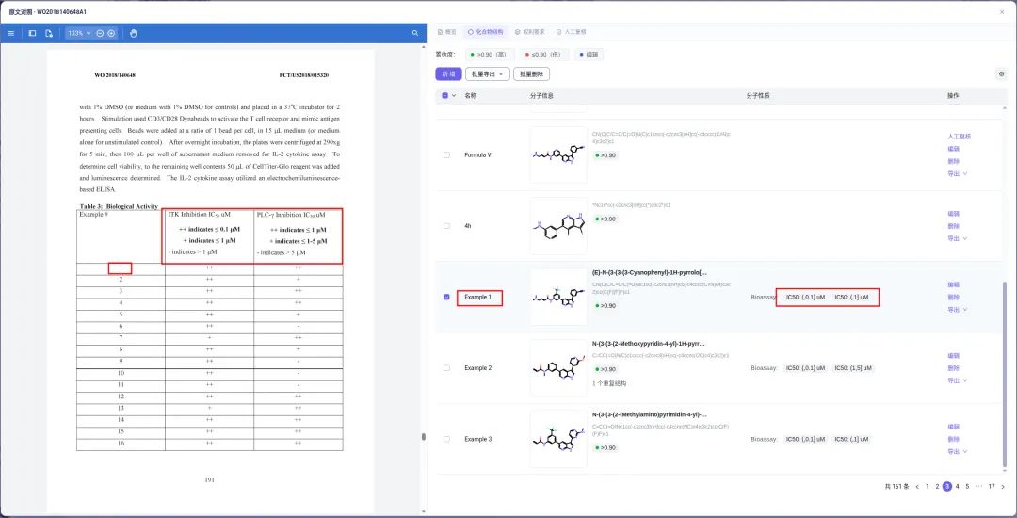The height and width of the screenshot is (518, 1017).
Task: Click 删除 link for Example 1
Action: pos(953,297)
